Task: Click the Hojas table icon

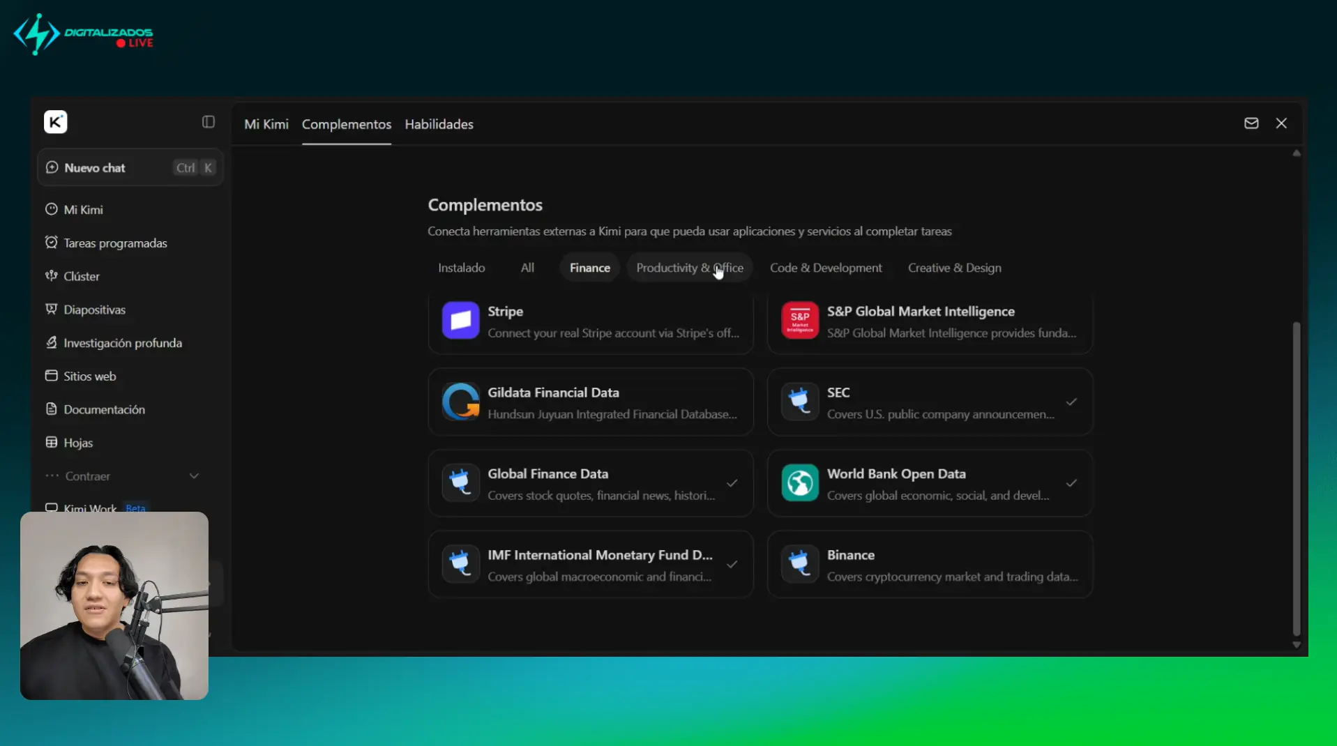Action: pos(51,442)
